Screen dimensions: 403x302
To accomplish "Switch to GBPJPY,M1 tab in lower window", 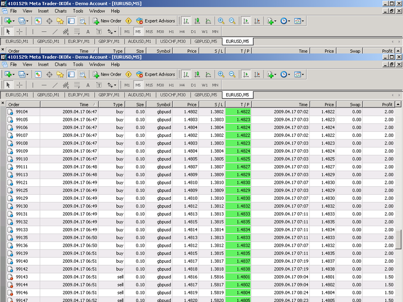I will (109, 95).
